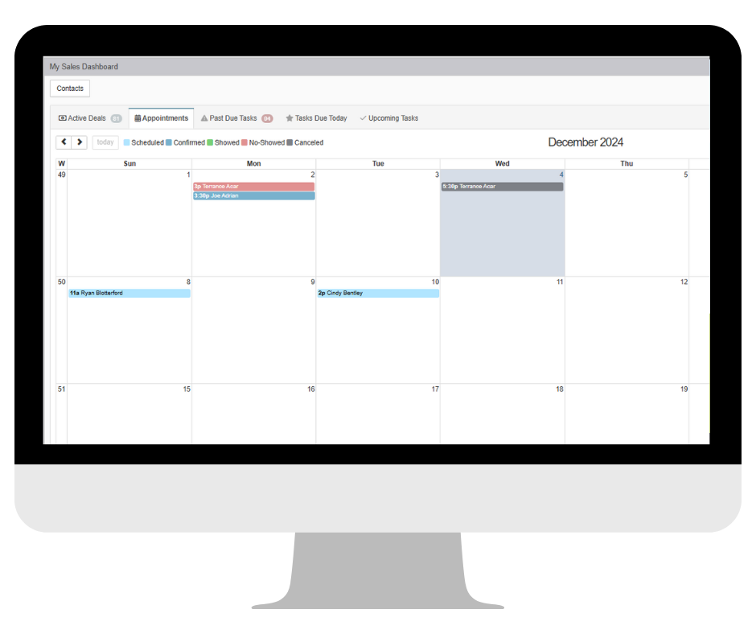
Task: Open the 2p Cindy Bentley appointment
Action: point(378,294)
